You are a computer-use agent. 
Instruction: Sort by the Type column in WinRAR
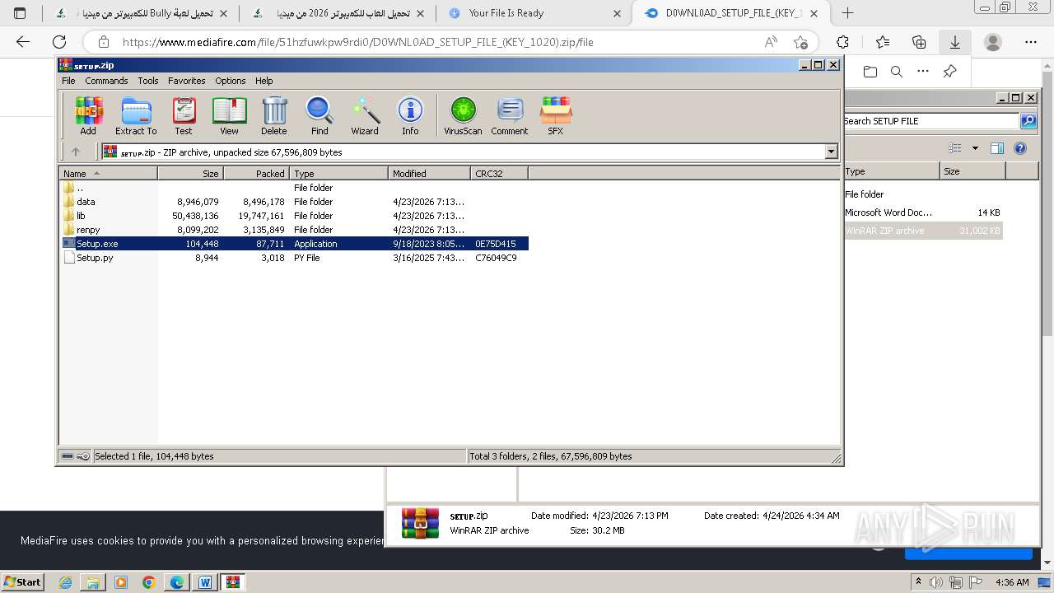click(338, 173)
